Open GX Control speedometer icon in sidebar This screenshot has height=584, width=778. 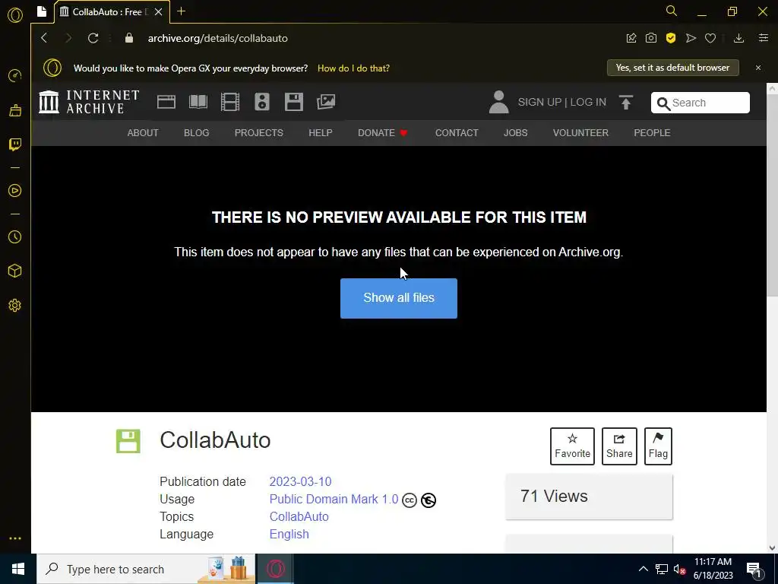pyautogui.click(x=15, y=75)
